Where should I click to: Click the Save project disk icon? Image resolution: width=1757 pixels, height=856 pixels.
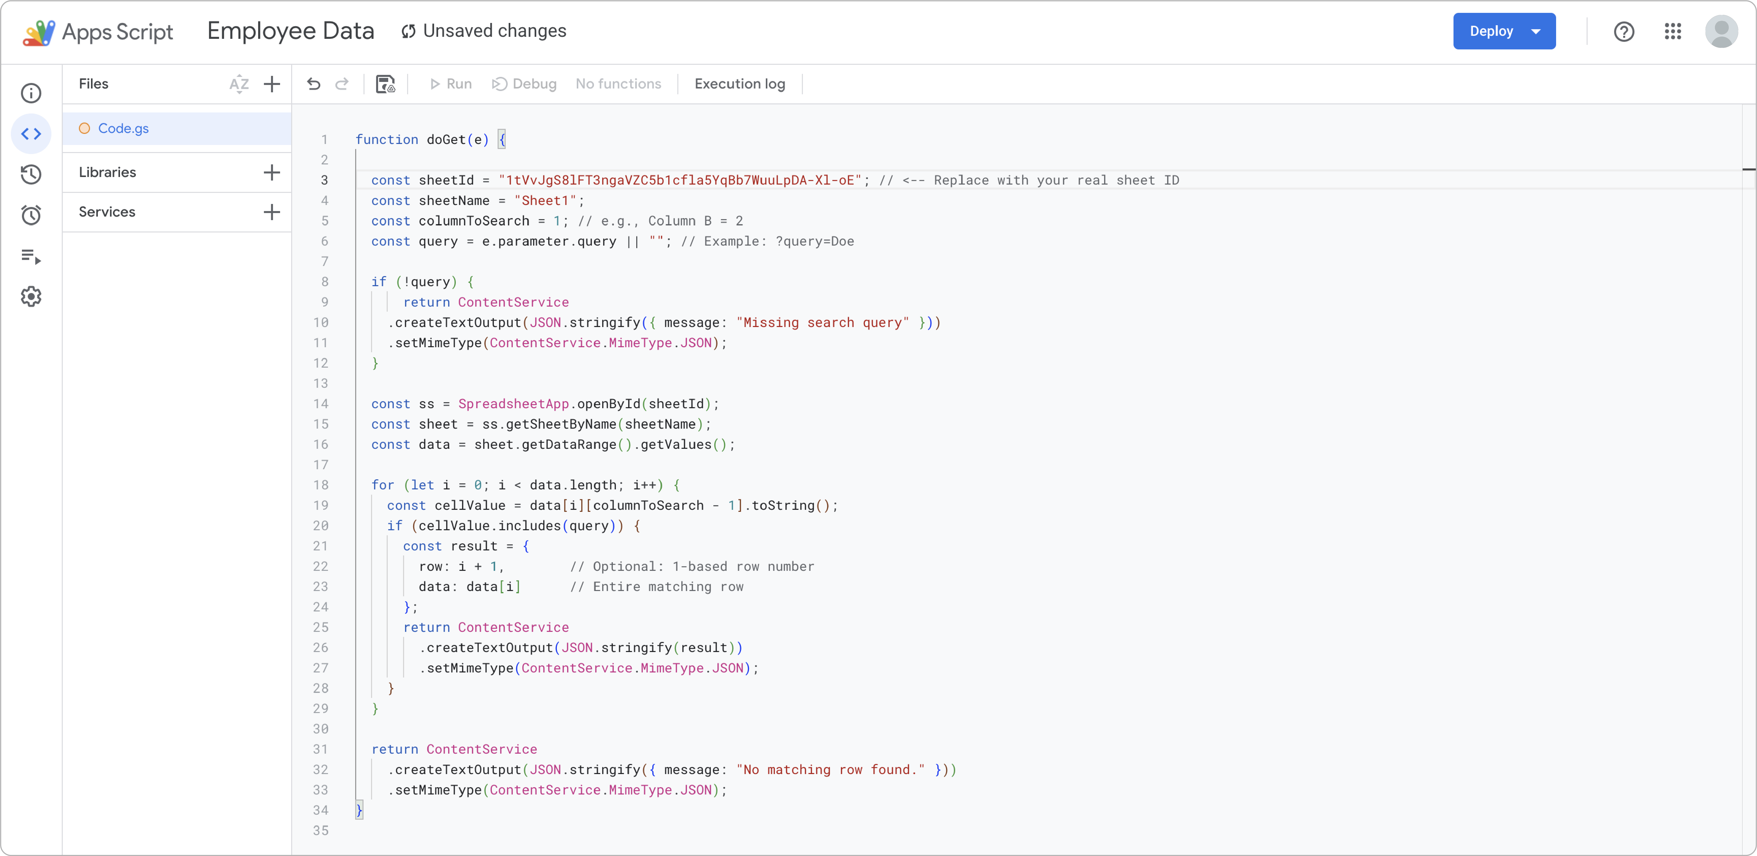point(385,84)
